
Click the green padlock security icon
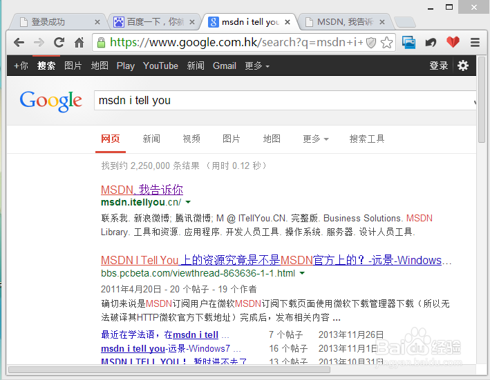tap(101, 42)
